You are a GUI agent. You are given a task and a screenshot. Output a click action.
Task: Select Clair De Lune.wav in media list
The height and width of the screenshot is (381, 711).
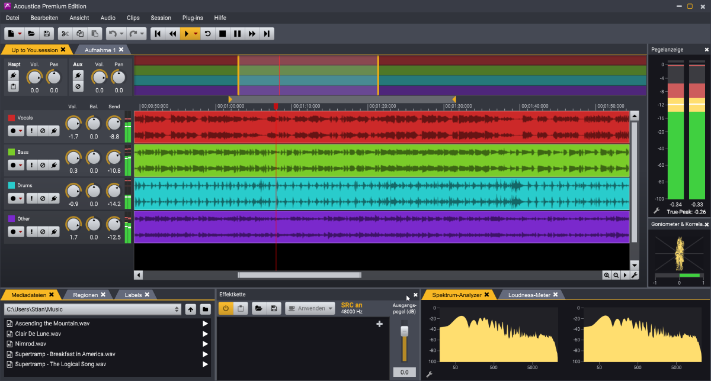coord(38,334)
